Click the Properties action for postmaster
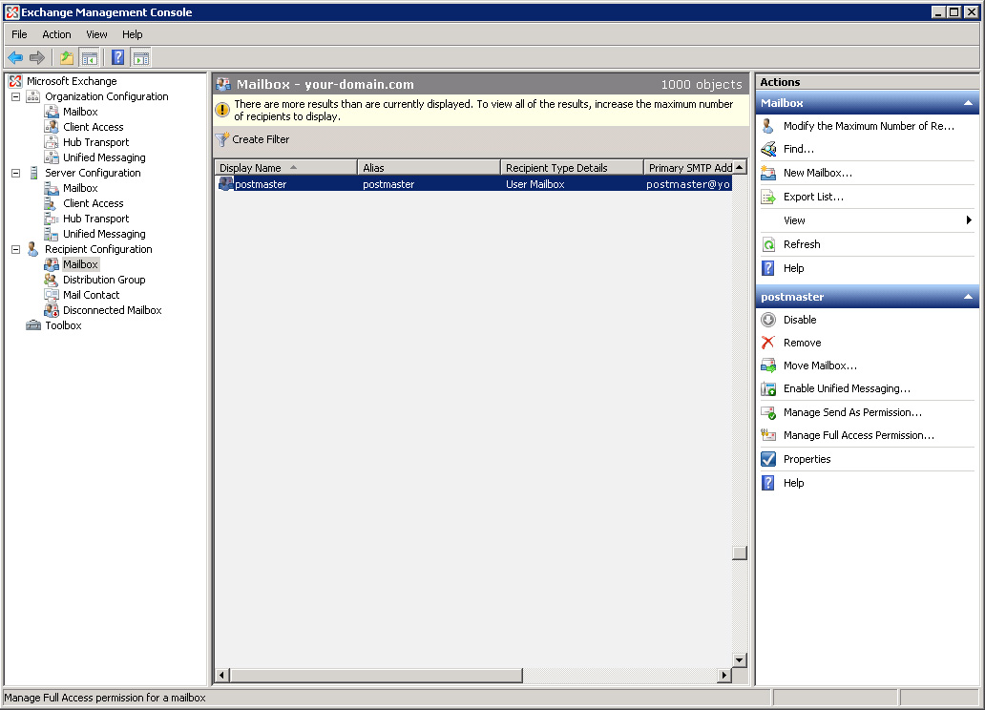 [807, 459]
